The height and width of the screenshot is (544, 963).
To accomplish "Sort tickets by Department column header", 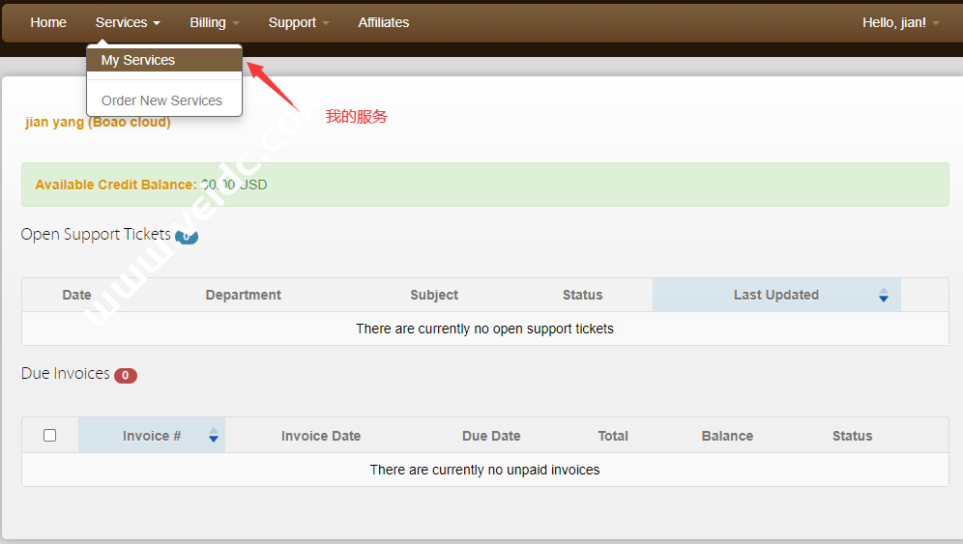I will pyautogui.click(x=243, y=295).
